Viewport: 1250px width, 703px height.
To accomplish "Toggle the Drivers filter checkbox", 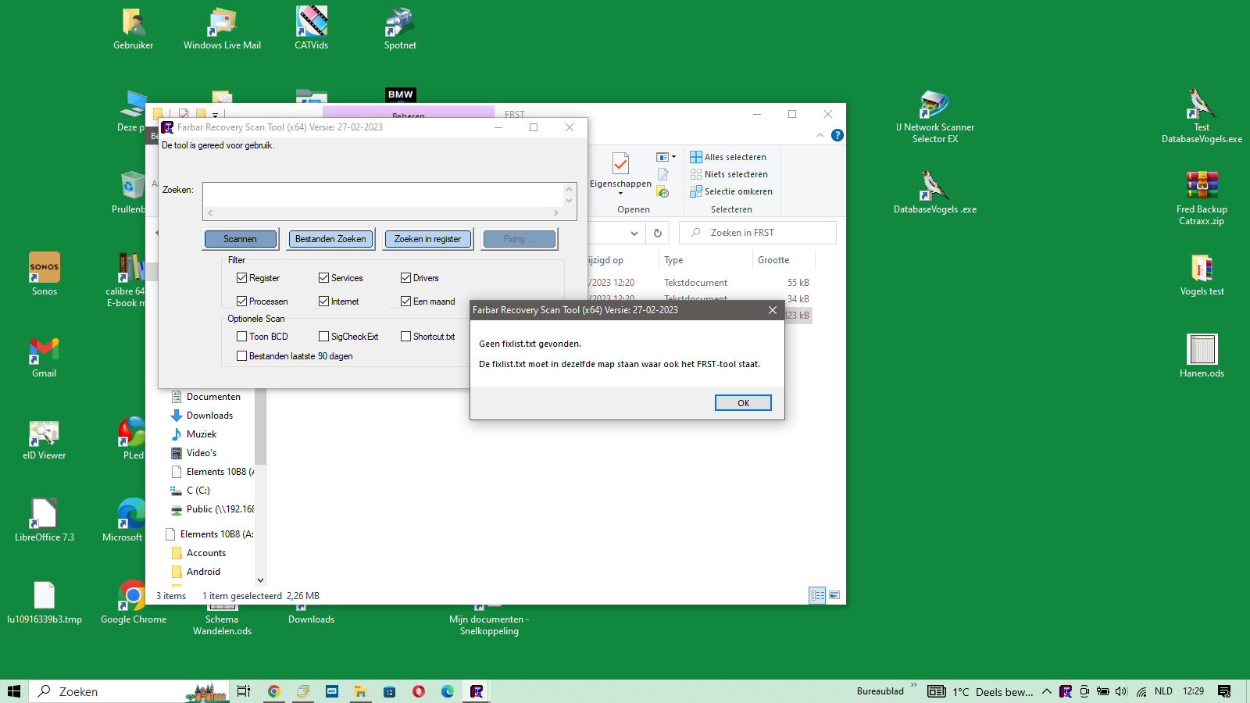I will click(406, 278).
